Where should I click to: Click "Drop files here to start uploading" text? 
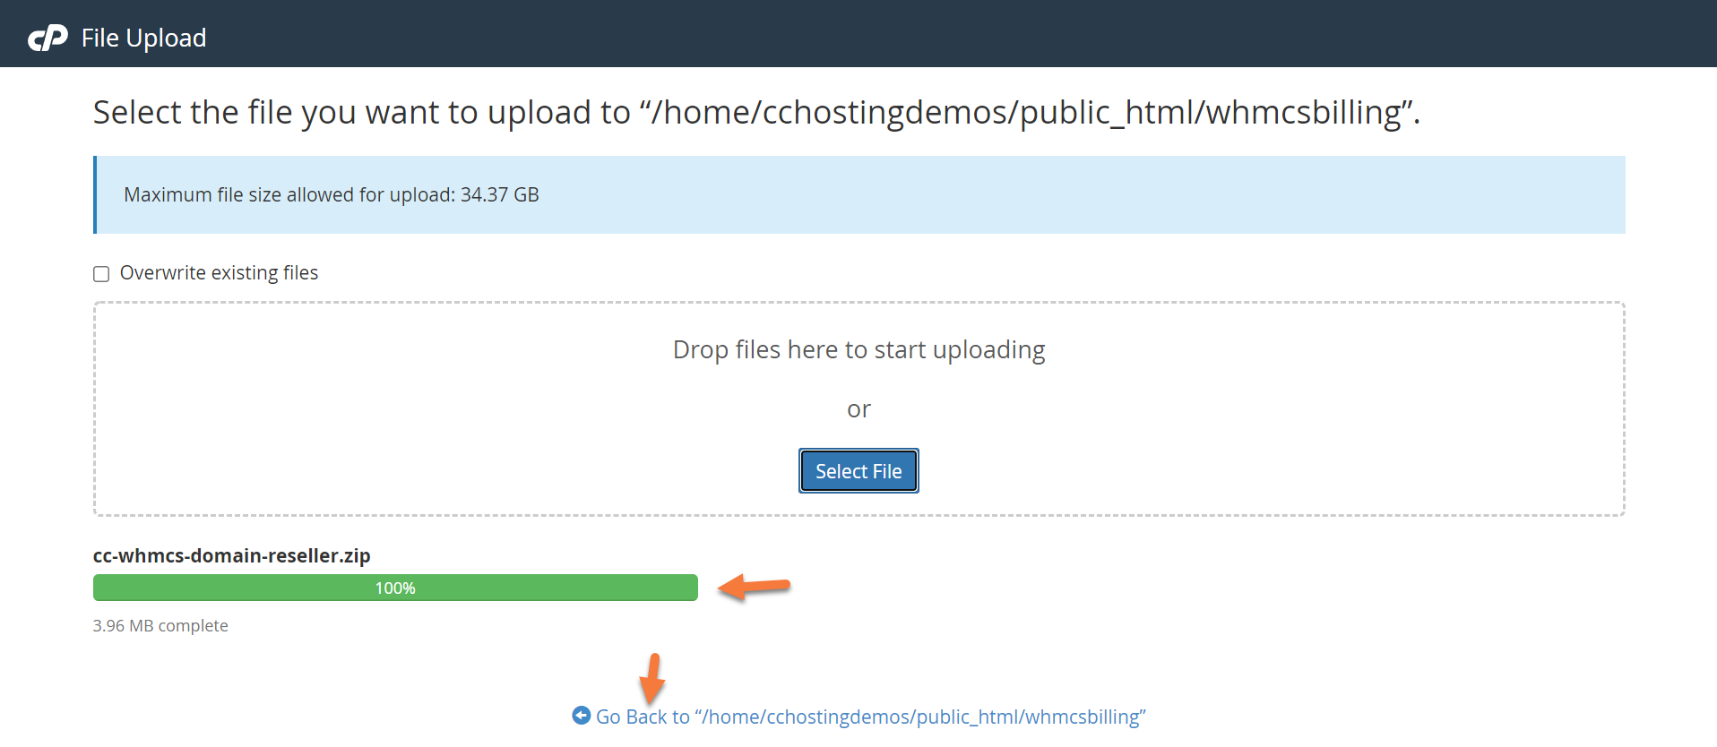pyautogui.click(x=858, y=349)
